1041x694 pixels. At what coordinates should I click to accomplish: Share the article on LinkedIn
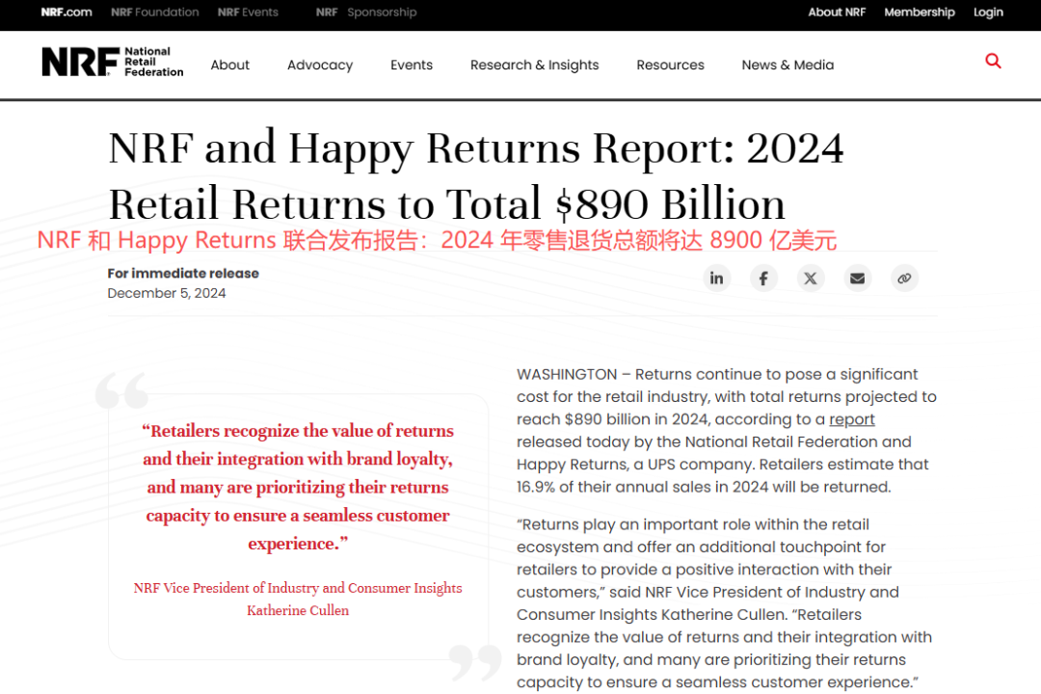(x=716, y=279)
